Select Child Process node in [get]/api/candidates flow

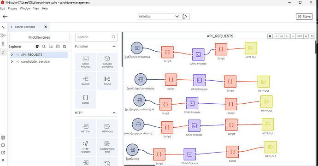pos(198,54)
